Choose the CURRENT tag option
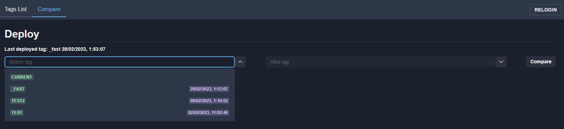This screenshot has width=564, height=129. 120,77
